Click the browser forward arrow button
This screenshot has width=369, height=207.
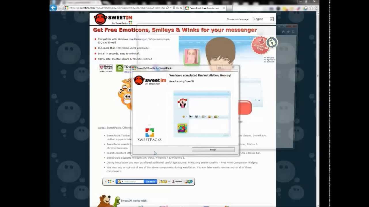61,8
